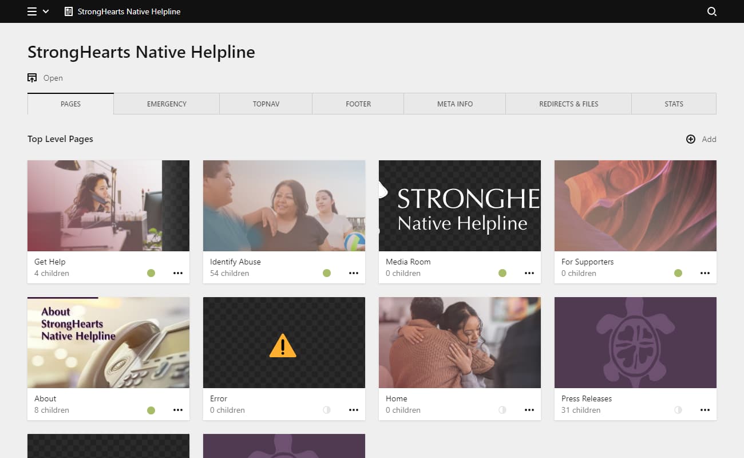
Task: Open three-dots menu for Error
Action: 354,410
